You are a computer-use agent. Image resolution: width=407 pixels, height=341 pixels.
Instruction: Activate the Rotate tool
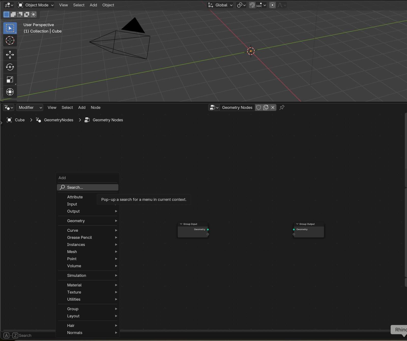click(x=10, y=67)
